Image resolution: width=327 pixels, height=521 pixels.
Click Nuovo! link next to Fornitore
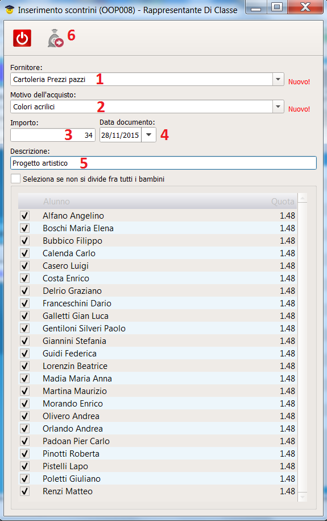click(299, 82)
